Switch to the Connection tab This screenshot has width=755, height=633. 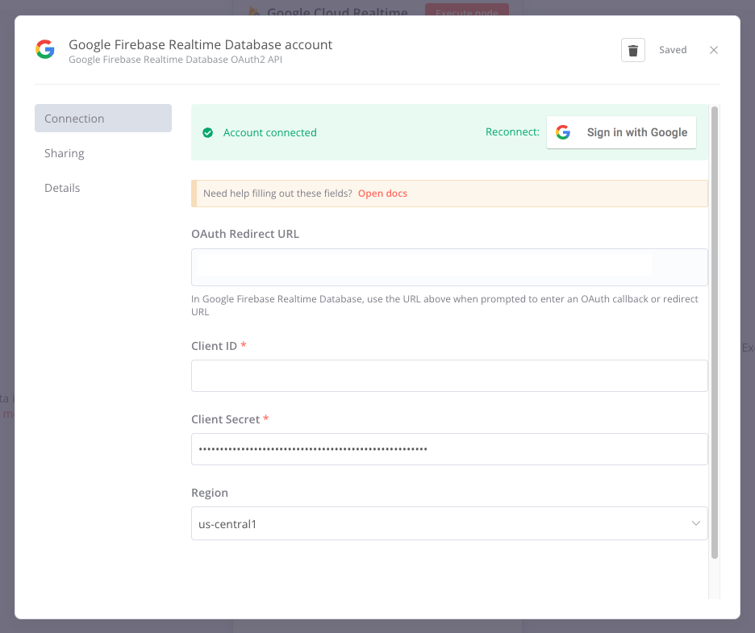102,119
